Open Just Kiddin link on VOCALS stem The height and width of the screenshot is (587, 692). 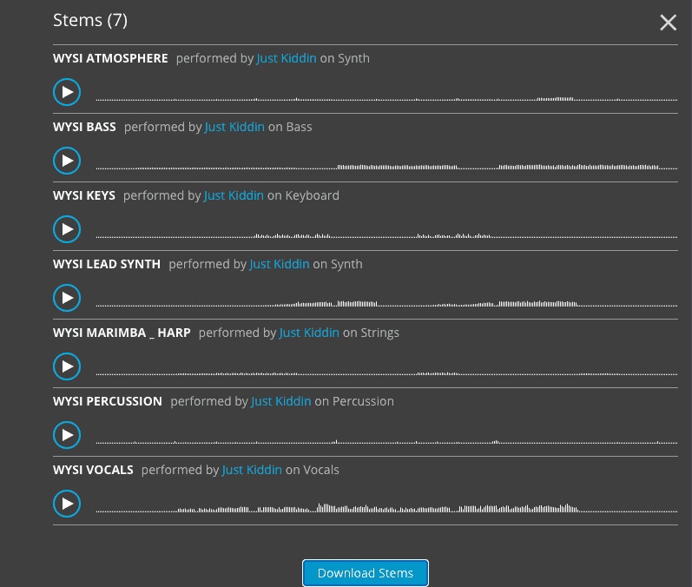click(252, 470)
